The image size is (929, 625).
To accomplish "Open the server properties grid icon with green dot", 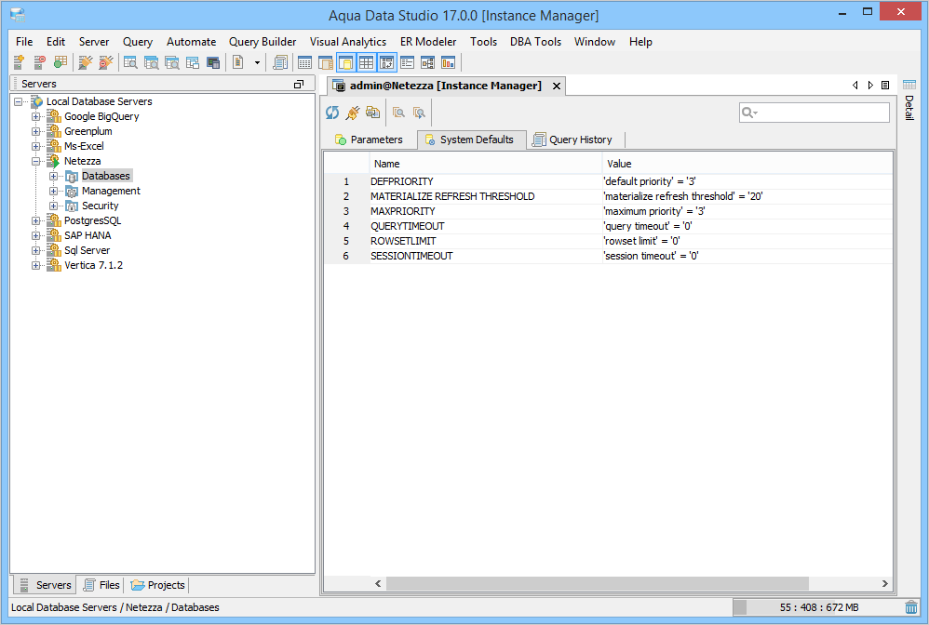I will 60,62.
